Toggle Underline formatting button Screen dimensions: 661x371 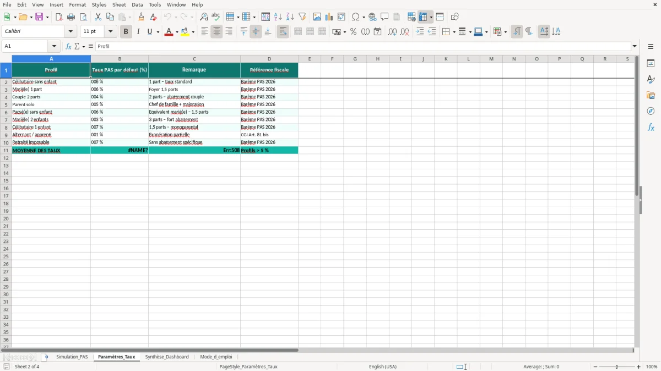pyautogui.click(x=149, y=32)
